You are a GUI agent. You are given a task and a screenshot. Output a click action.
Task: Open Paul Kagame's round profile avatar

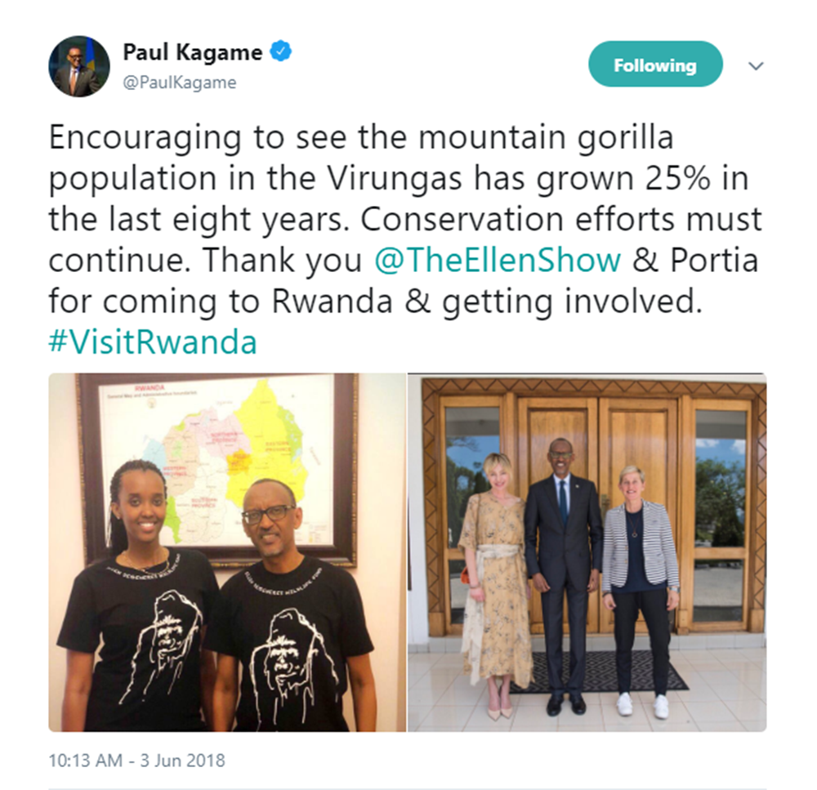click(x=79, y=66)
